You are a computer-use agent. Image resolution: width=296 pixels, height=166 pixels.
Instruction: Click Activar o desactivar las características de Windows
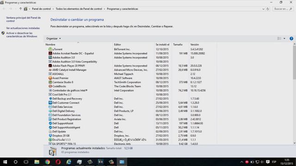(22, 35)
